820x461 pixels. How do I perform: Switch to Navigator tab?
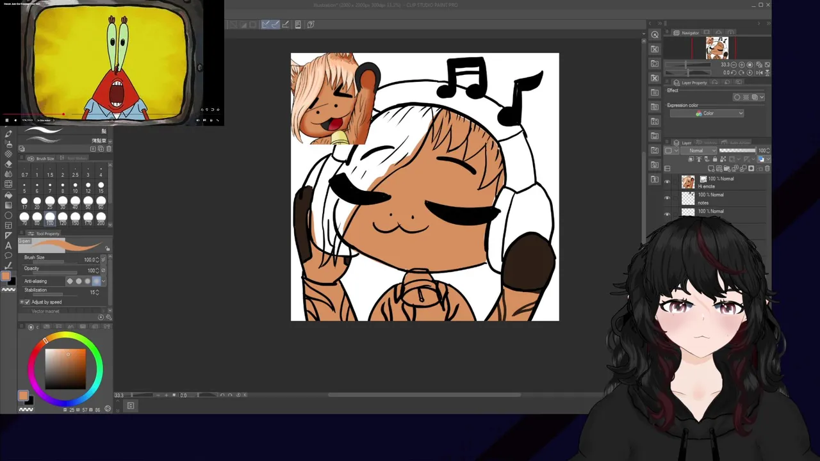(x=687, y=33)
